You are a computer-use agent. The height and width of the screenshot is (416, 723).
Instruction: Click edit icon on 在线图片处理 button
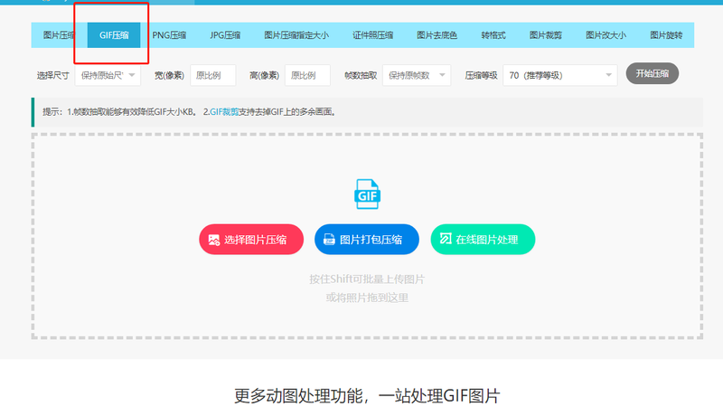(446, 239)
